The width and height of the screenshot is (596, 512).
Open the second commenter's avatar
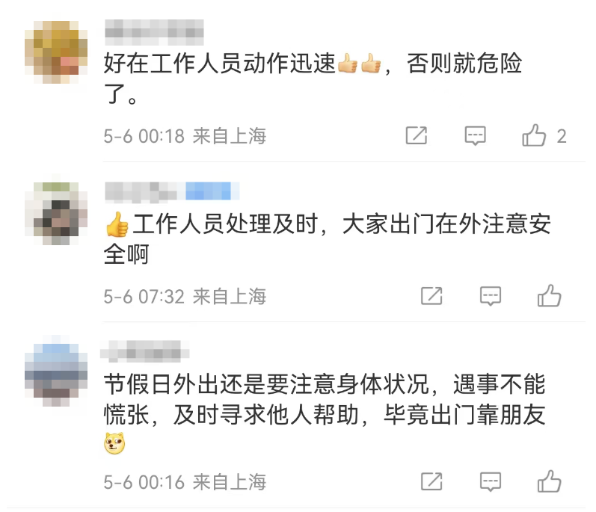tap(56, 214)
